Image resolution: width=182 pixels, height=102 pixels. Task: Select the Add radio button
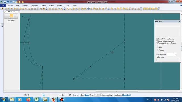pyautogui.click(x=158, y=47)
